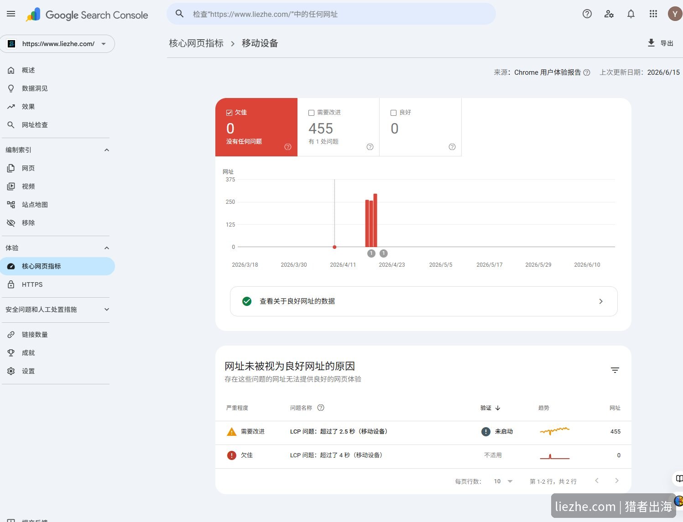Click trend sparkline for 需要改进 row
683x522 pixels.
click(x=555, y=431)
